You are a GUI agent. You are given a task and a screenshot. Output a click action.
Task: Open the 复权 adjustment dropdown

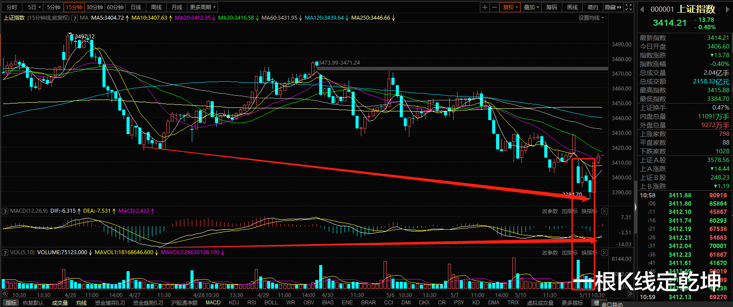point(510,7)
